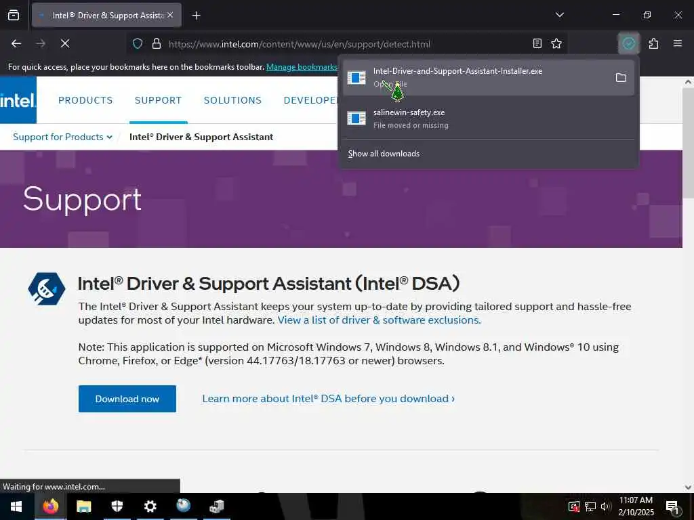Click the installer app taskbar icon
This screenshot has height=520, width=694.
(216, 506)
